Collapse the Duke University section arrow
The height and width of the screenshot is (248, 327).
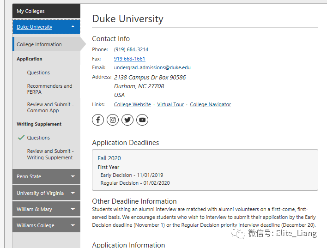click(x=73, y=27)
